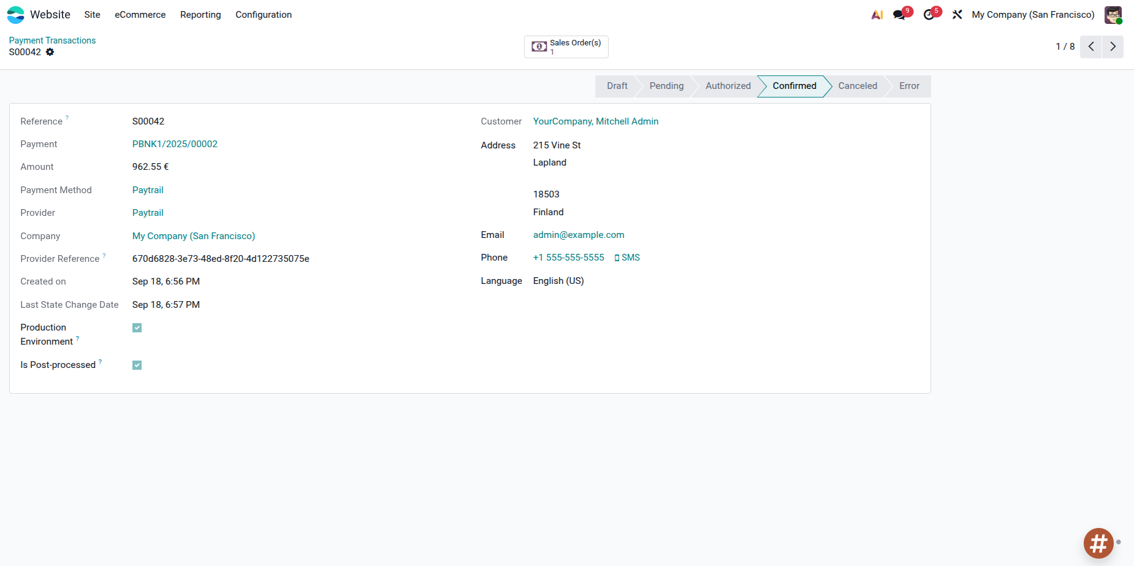Set transaction state to Canceled

click(857, 86)
